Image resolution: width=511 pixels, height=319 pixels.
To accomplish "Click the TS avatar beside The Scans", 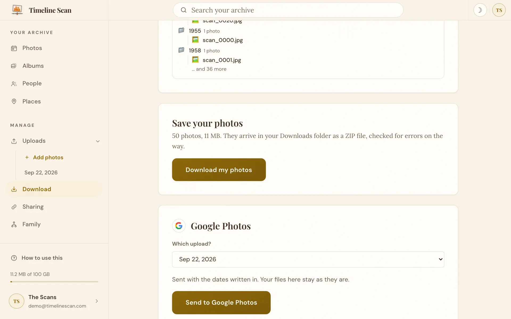I will click(x=17, y=301).
